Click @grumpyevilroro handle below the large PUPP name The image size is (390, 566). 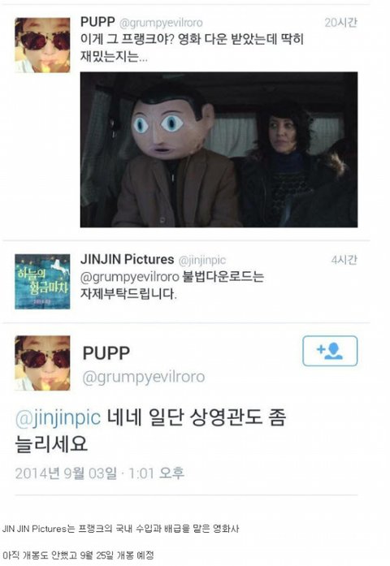pyautogui.click(x=144, y=377)
